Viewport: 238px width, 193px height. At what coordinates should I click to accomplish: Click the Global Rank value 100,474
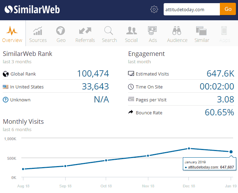[93, 74]
